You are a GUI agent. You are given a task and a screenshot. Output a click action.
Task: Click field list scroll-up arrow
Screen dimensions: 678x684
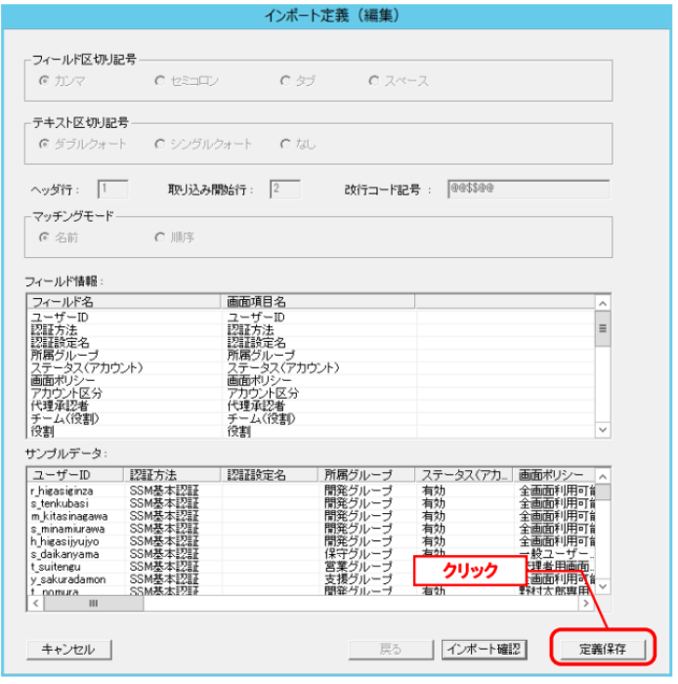coord(603,303)
